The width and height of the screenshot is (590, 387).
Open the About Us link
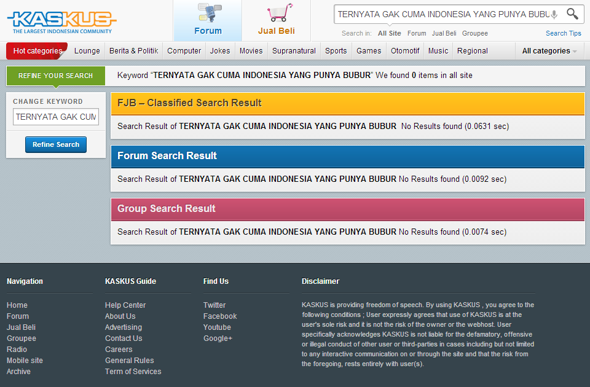pyautogui.click(x=120, y=316)
